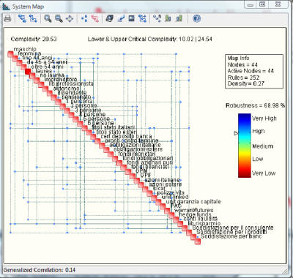This screenshot has width=293, height=278.
Task: Click the dark stacked-sheets icon
Action: point(110,19)
